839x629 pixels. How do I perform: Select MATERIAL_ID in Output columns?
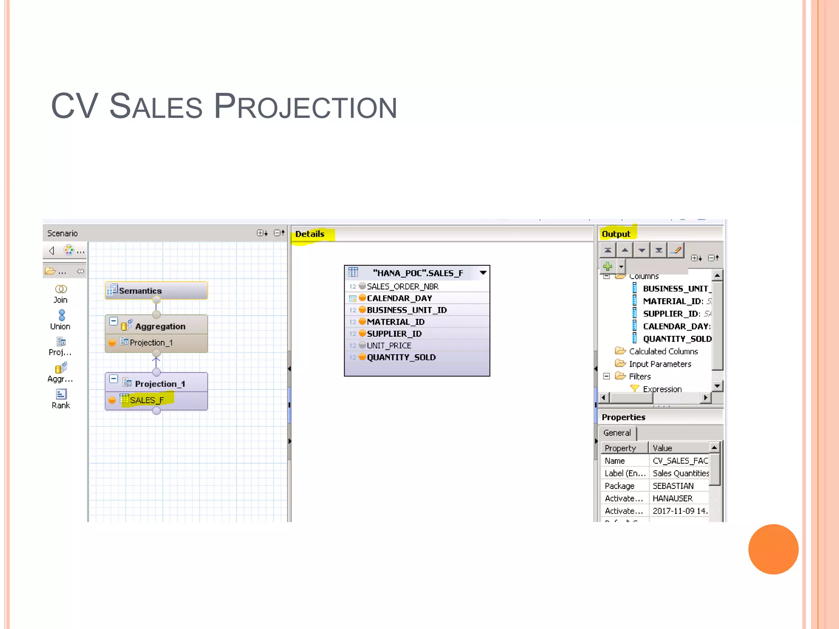pyautogui.click(x=673, y=301)
